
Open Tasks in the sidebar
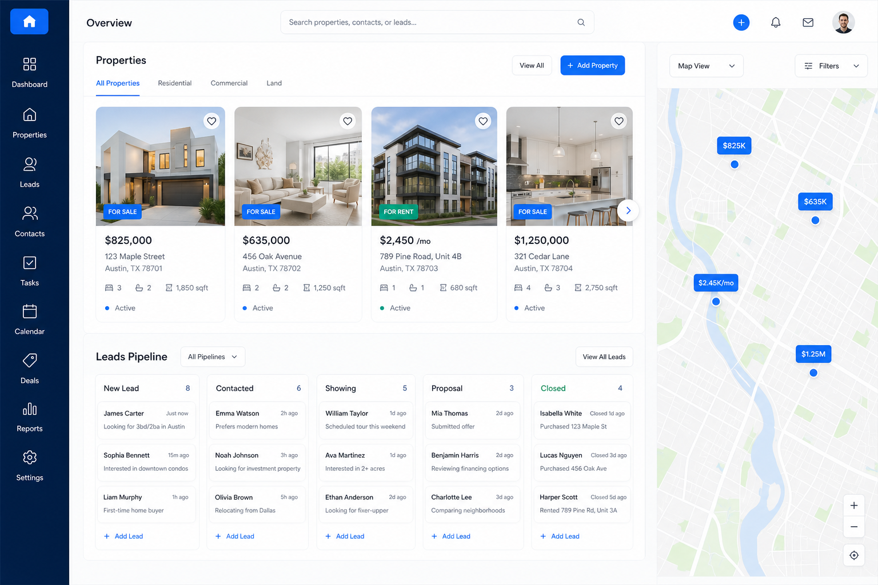coord(30,271)
